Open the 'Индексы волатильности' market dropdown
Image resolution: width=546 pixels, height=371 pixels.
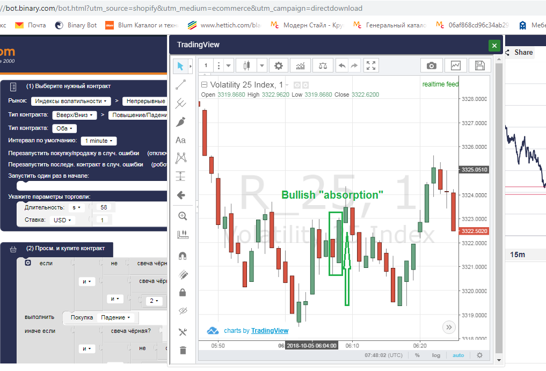[71, 101]
